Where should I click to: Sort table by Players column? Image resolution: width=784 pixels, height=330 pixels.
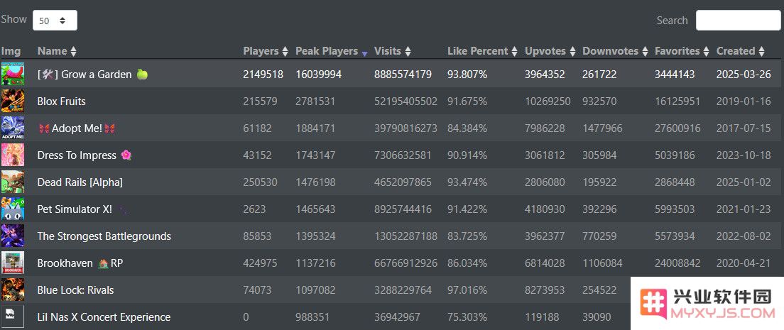[x=266, y=51]
